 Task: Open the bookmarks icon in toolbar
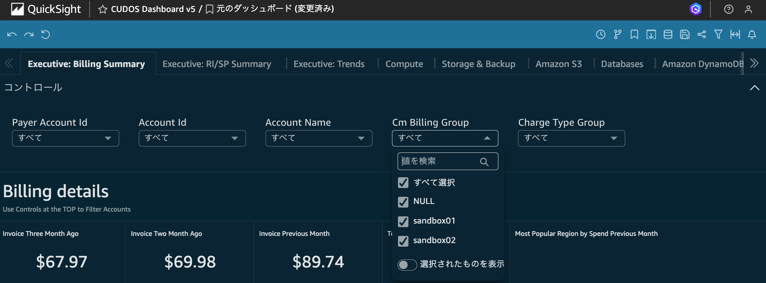pyautogui.click(x=634, y=34)
